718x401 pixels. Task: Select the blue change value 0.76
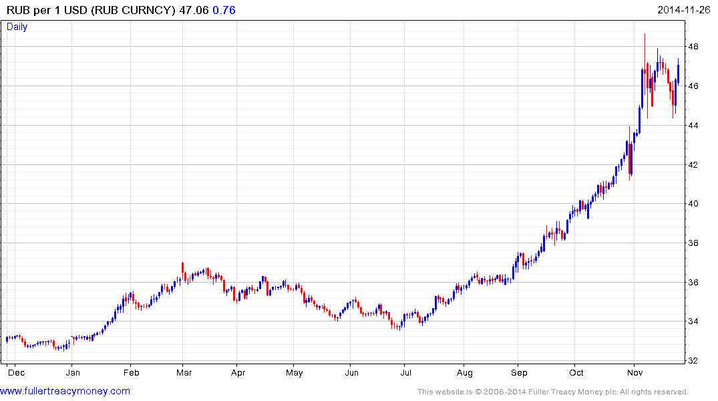pos(224,10)
